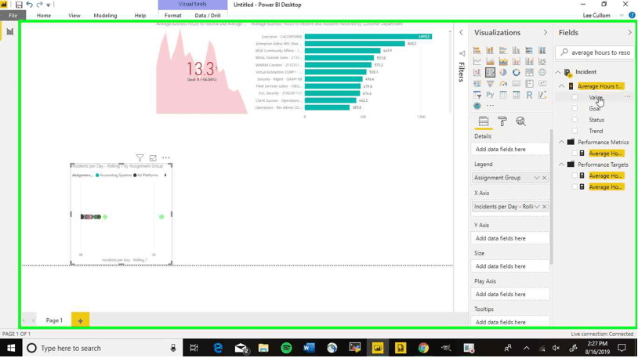The width and height of the screenshot is (638, 358).
Task: Open Incidents per Day field dropdown arrow
Action: (537, 207)
